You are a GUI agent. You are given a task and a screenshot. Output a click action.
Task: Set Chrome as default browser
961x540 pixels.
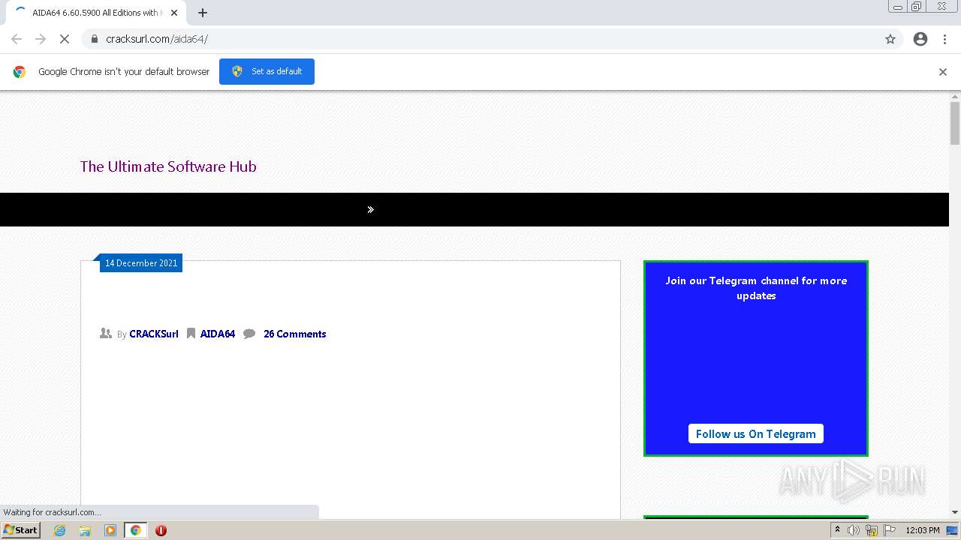pyautogui.click(x=267, y=71)
